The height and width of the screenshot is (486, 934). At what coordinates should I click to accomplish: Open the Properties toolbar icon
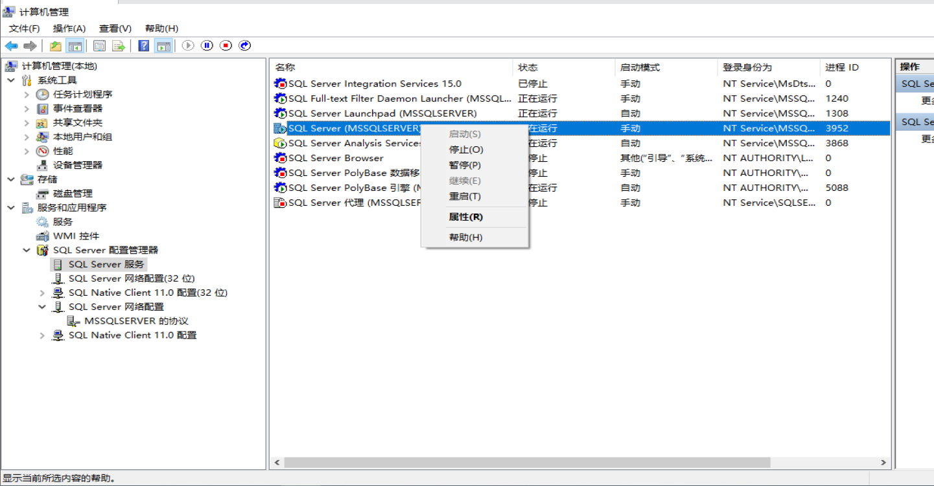[x=99, y=46]
